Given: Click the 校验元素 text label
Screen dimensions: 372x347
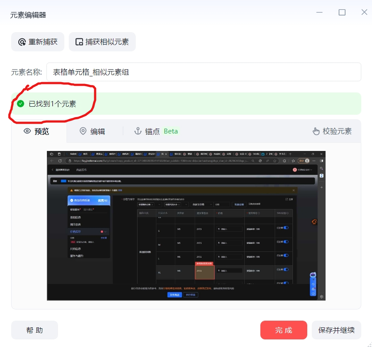Looking at the screenshot, I should [337, 131].
